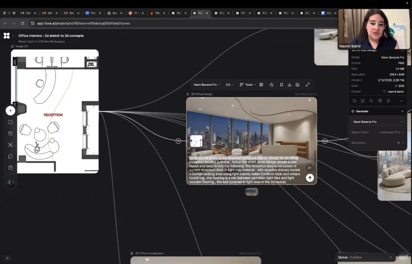
Task: Click the 2x variations count button
Action: [x=310, y=168]
